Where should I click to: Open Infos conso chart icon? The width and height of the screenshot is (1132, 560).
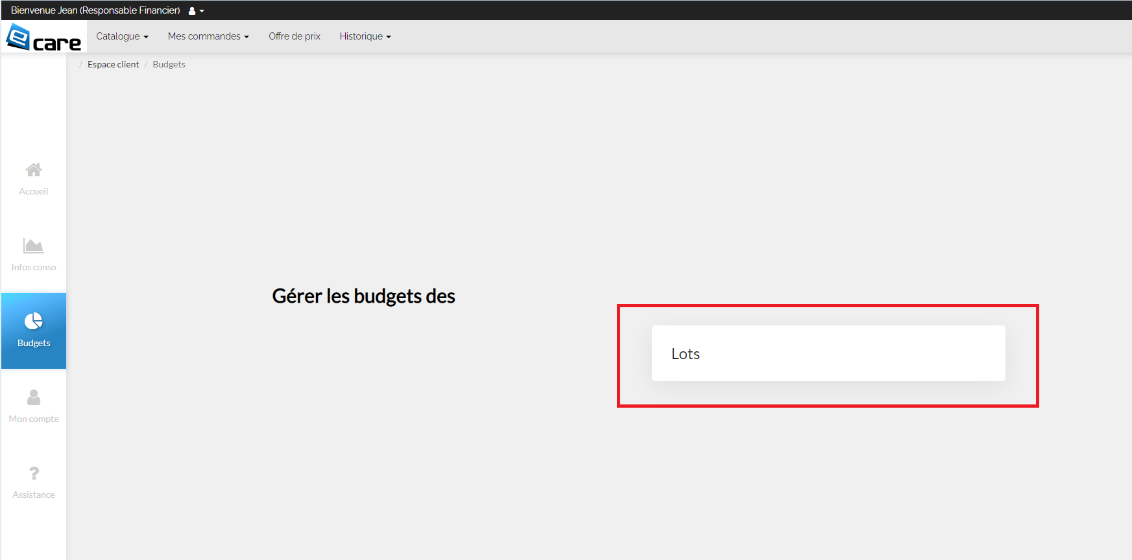click(34, 246)
